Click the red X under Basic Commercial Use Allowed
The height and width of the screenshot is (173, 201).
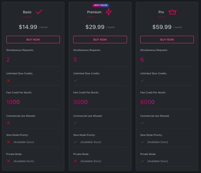click(x=9, y=123)
